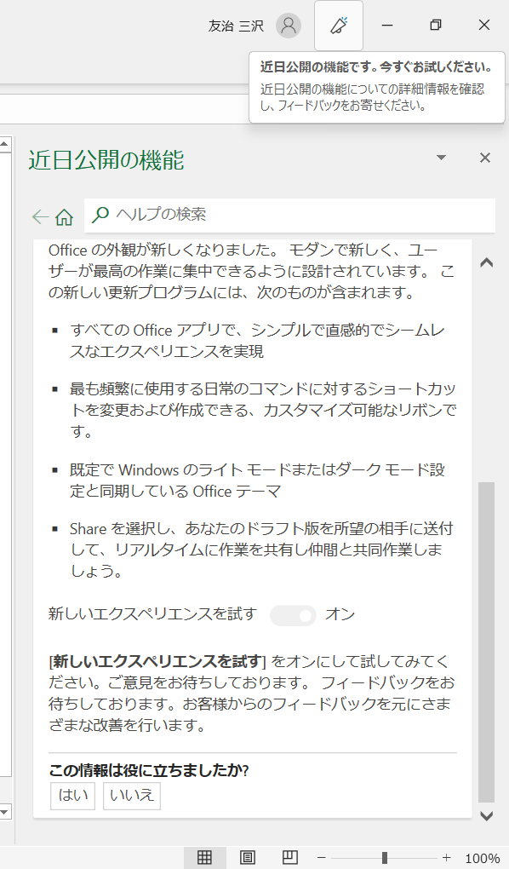Open the Coming Soon megaphone icon
Image resolution: width=509 pixels, height=869 pixels.
339,26
